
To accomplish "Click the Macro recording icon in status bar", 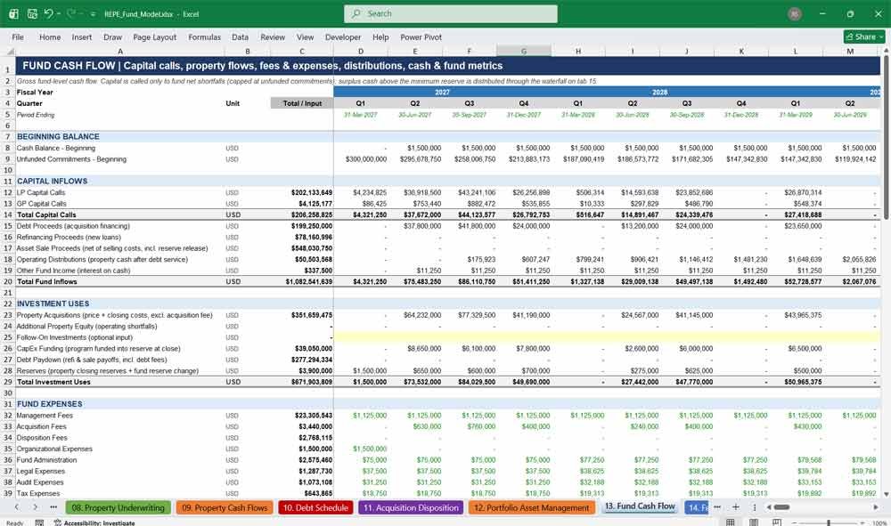I will pos(39,522).
